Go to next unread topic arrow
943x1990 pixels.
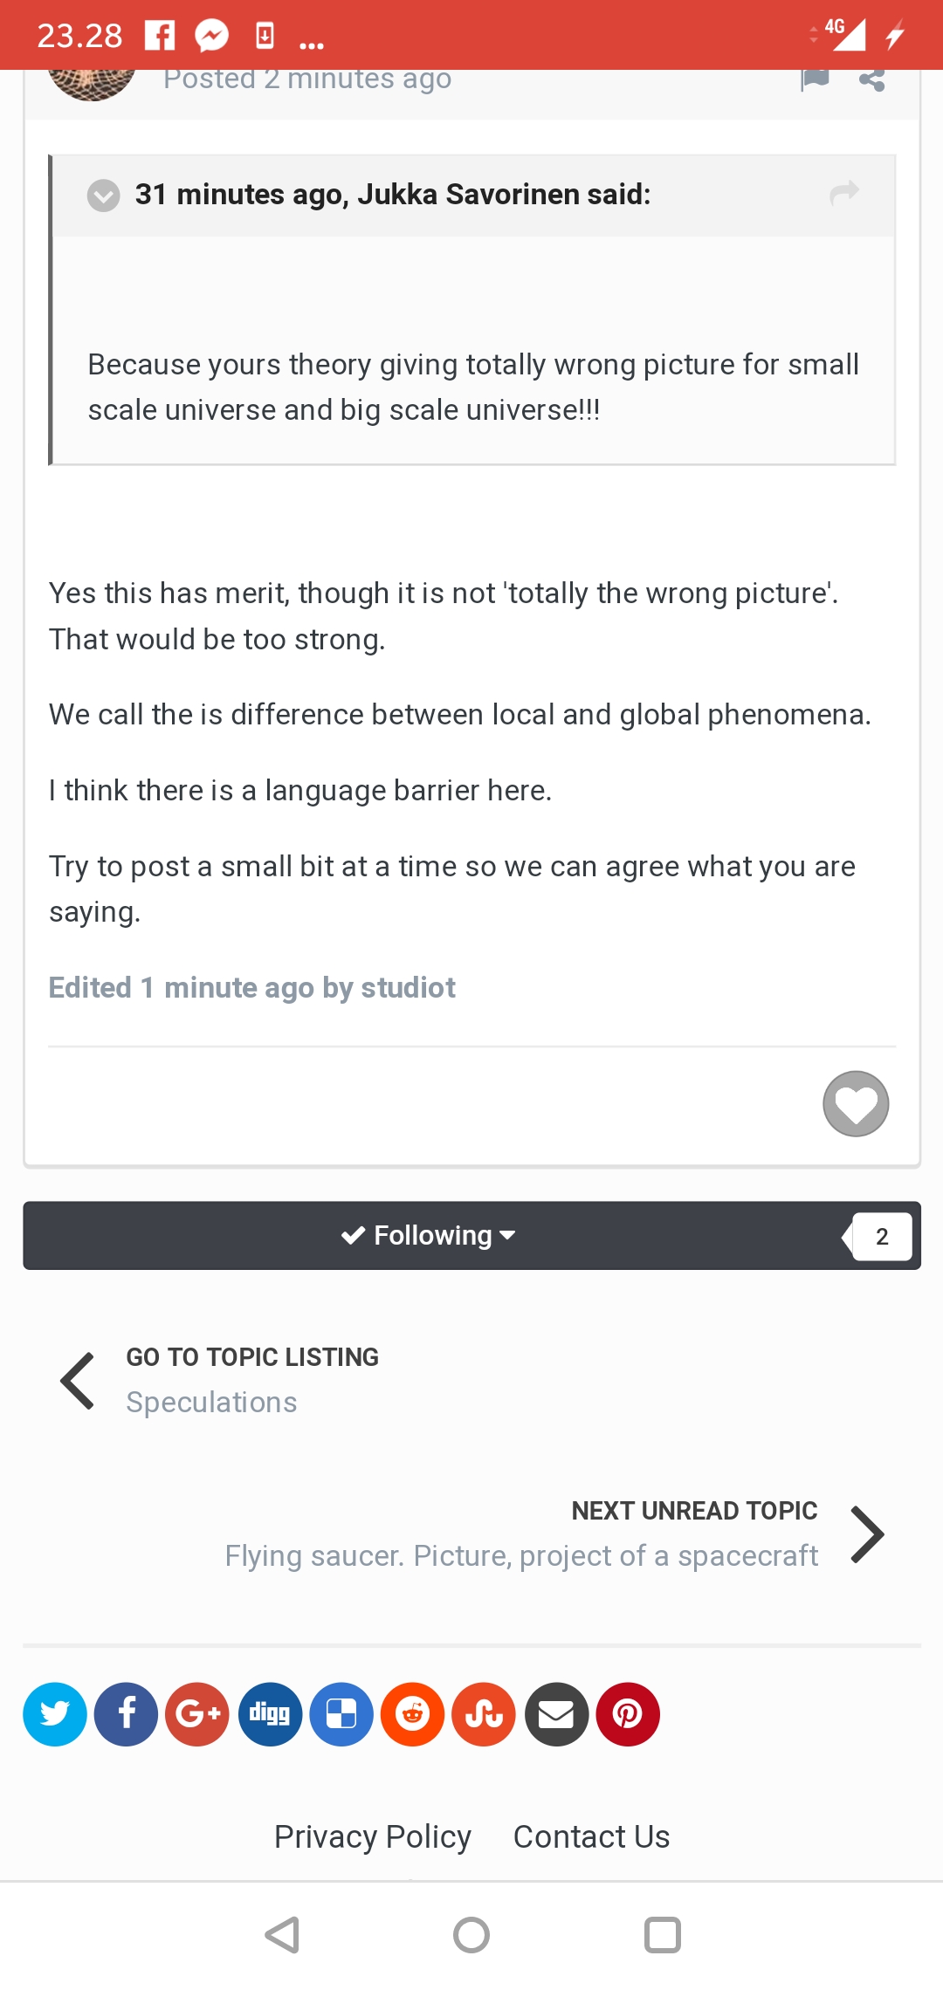pyautogui.click(x=867, y=1534)
